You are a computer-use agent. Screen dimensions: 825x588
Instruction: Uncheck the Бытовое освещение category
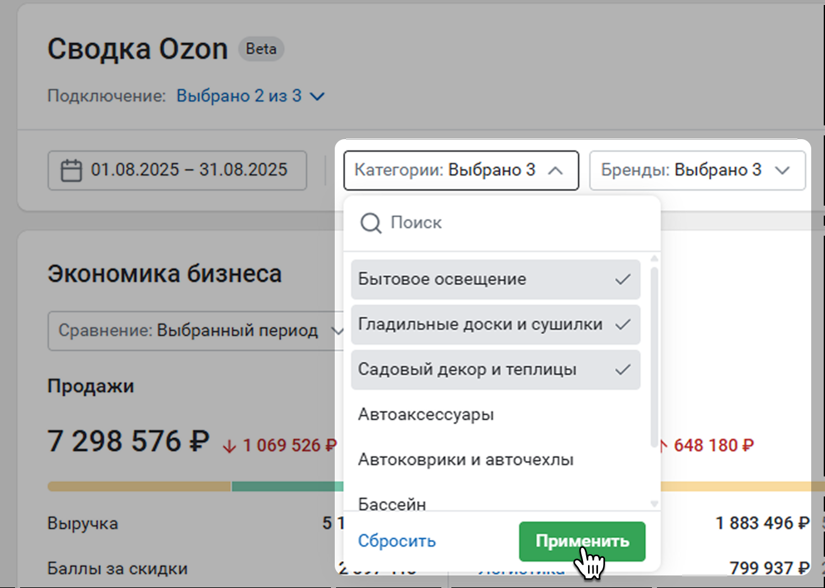pyautogui.click(x=442, y=280)
